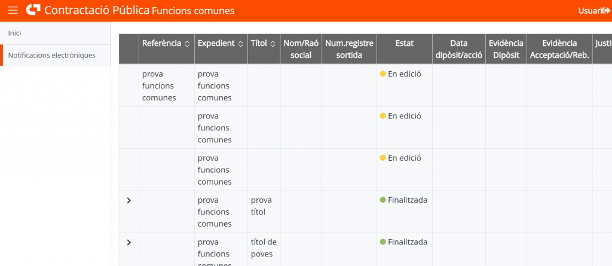The width and height of the screenshot is (612, 266).
Task: Click the Evidència Dipòsit column header
Action: tap(506, 49)
